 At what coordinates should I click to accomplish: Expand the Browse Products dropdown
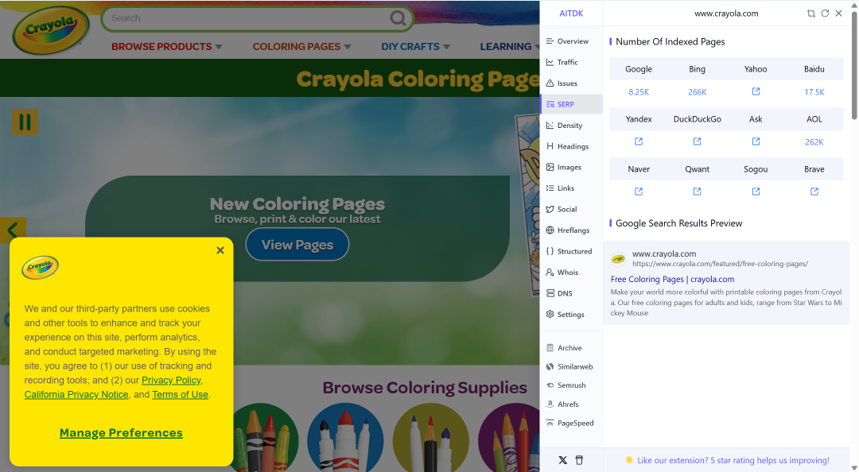167,47
